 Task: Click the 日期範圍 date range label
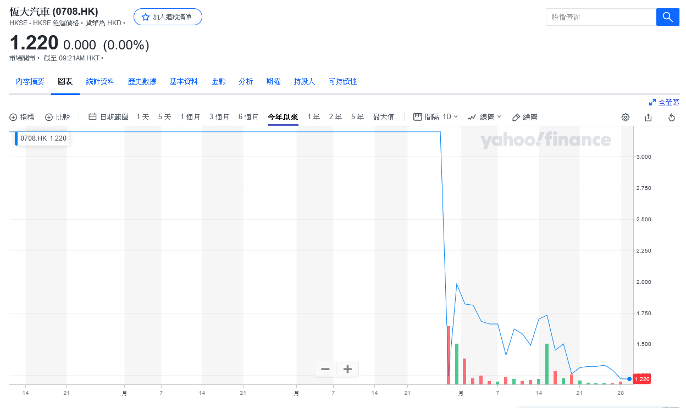(114, 117)
